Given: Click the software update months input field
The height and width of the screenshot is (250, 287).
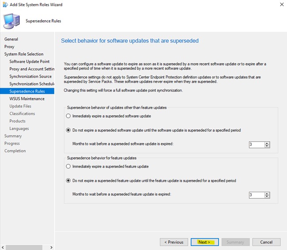Looking at the screenshot, I should 257,145.
